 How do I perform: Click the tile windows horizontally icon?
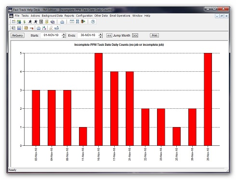point(78,22)
